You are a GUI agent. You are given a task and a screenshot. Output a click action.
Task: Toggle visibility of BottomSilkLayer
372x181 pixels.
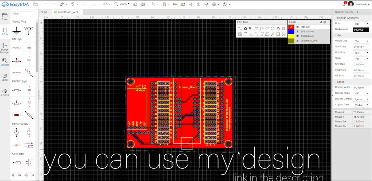coord(297,41)
